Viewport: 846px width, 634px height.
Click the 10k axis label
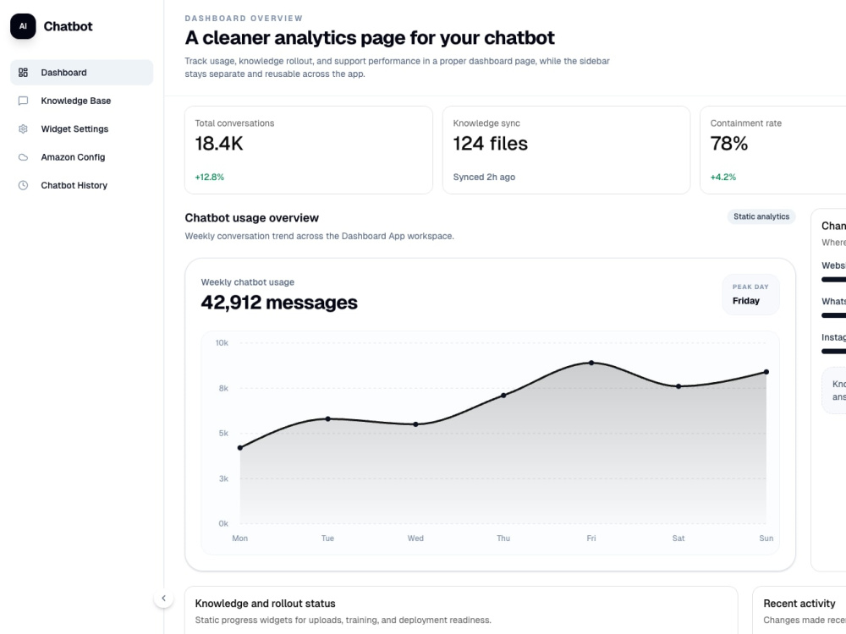tap(222, 343)
